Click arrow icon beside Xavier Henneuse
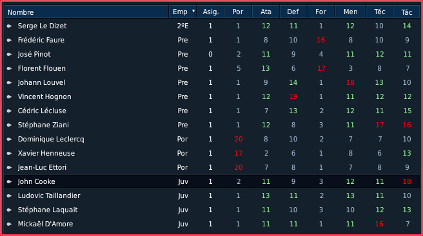This screenshot has height=236, width=423. coord(10,154)
